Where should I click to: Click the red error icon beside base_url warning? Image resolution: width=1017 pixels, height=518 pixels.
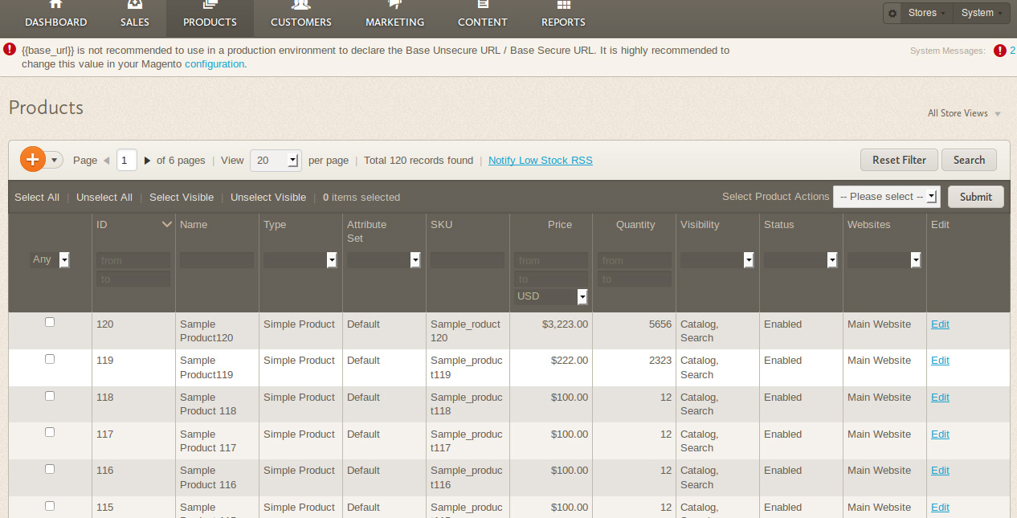pos(10,49)
